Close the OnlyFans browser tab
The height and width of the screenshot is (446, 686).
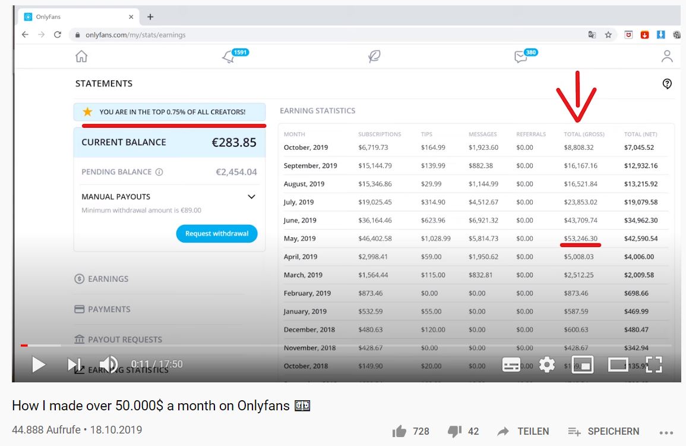131,17
